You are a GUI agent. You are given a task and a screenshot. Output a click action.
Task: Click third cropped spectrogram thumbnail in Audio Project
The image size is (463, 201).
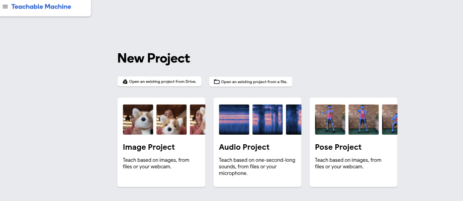[x=294, y=120]
